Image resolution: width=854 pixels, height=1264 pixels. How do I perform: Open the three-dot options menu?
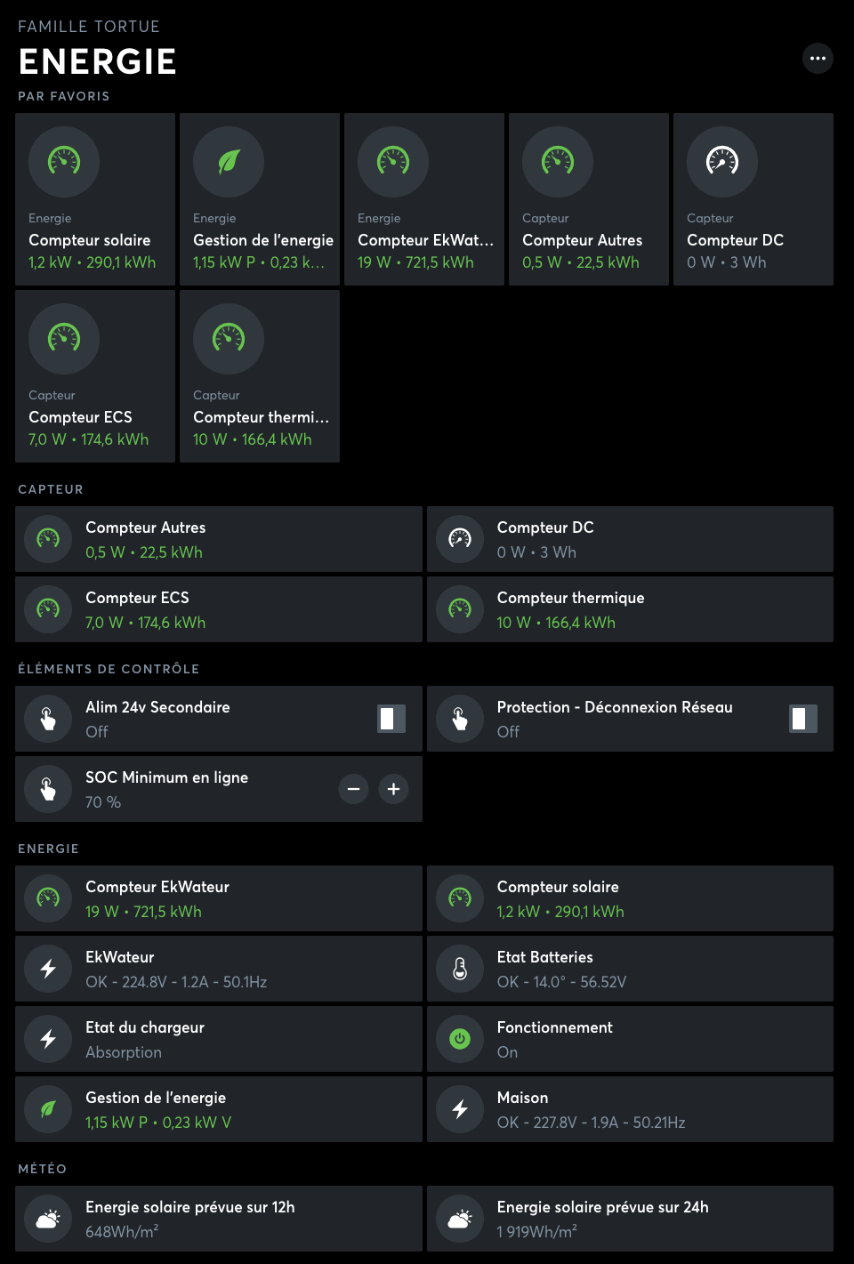pyautogui.click(x=818, y=59)
